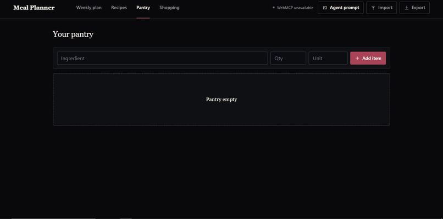Viewport: 443px width, 219px height.
Task: Focus the Ingredient input field
Action: point(163,58)
